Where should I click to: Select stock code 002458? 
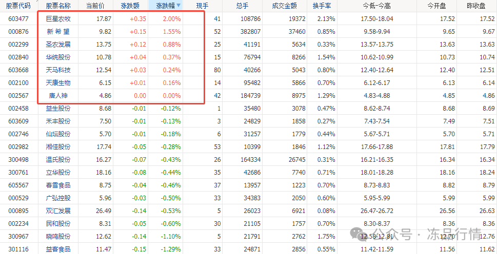[x=18, y=109]
